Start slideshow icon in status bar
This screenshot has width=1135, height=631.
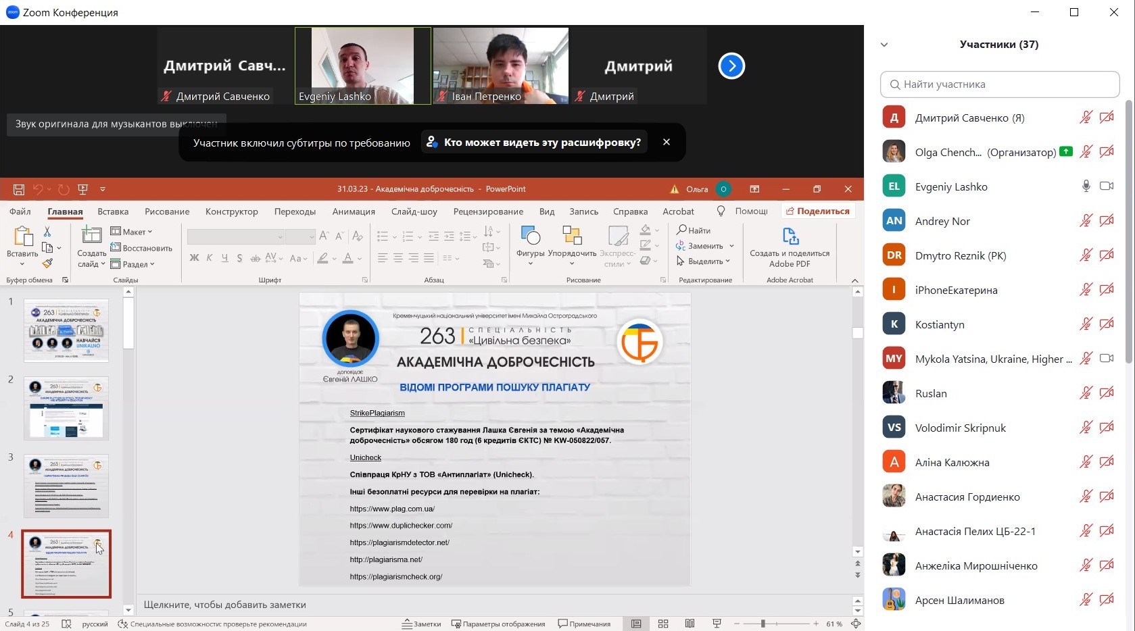tap(717, 624)
